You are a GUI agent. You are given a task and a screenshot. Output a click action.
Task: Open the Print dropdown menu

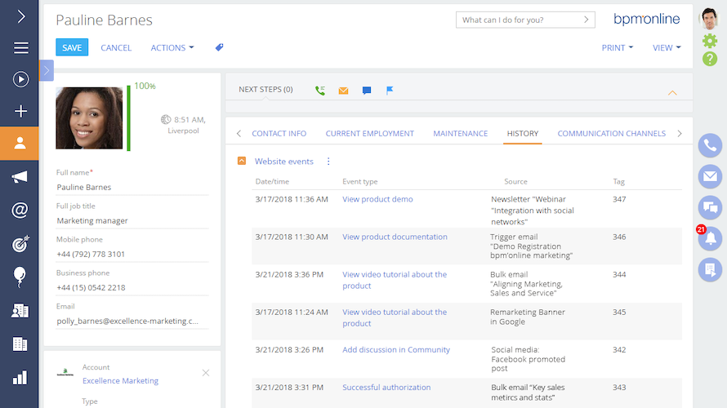pos(617,48)
